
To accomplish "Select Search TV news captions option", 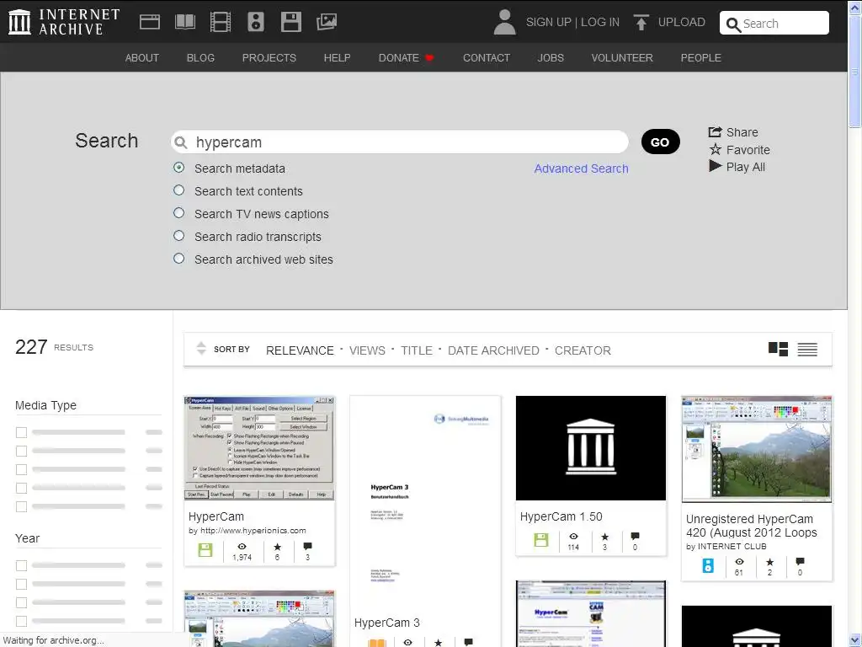I will tap(178, 212).
